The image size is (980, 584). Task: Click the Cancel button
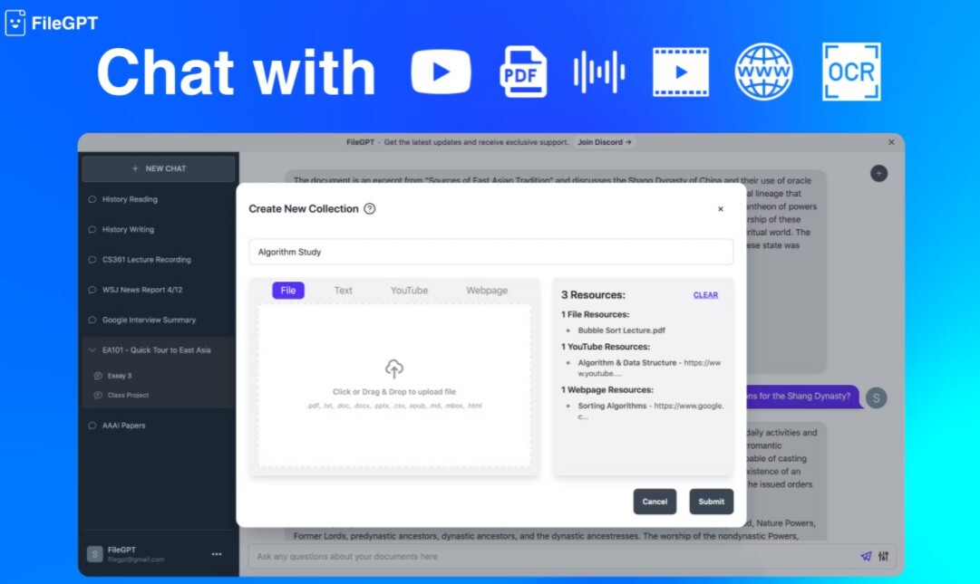pyautogui.click(x=655, y=502)
